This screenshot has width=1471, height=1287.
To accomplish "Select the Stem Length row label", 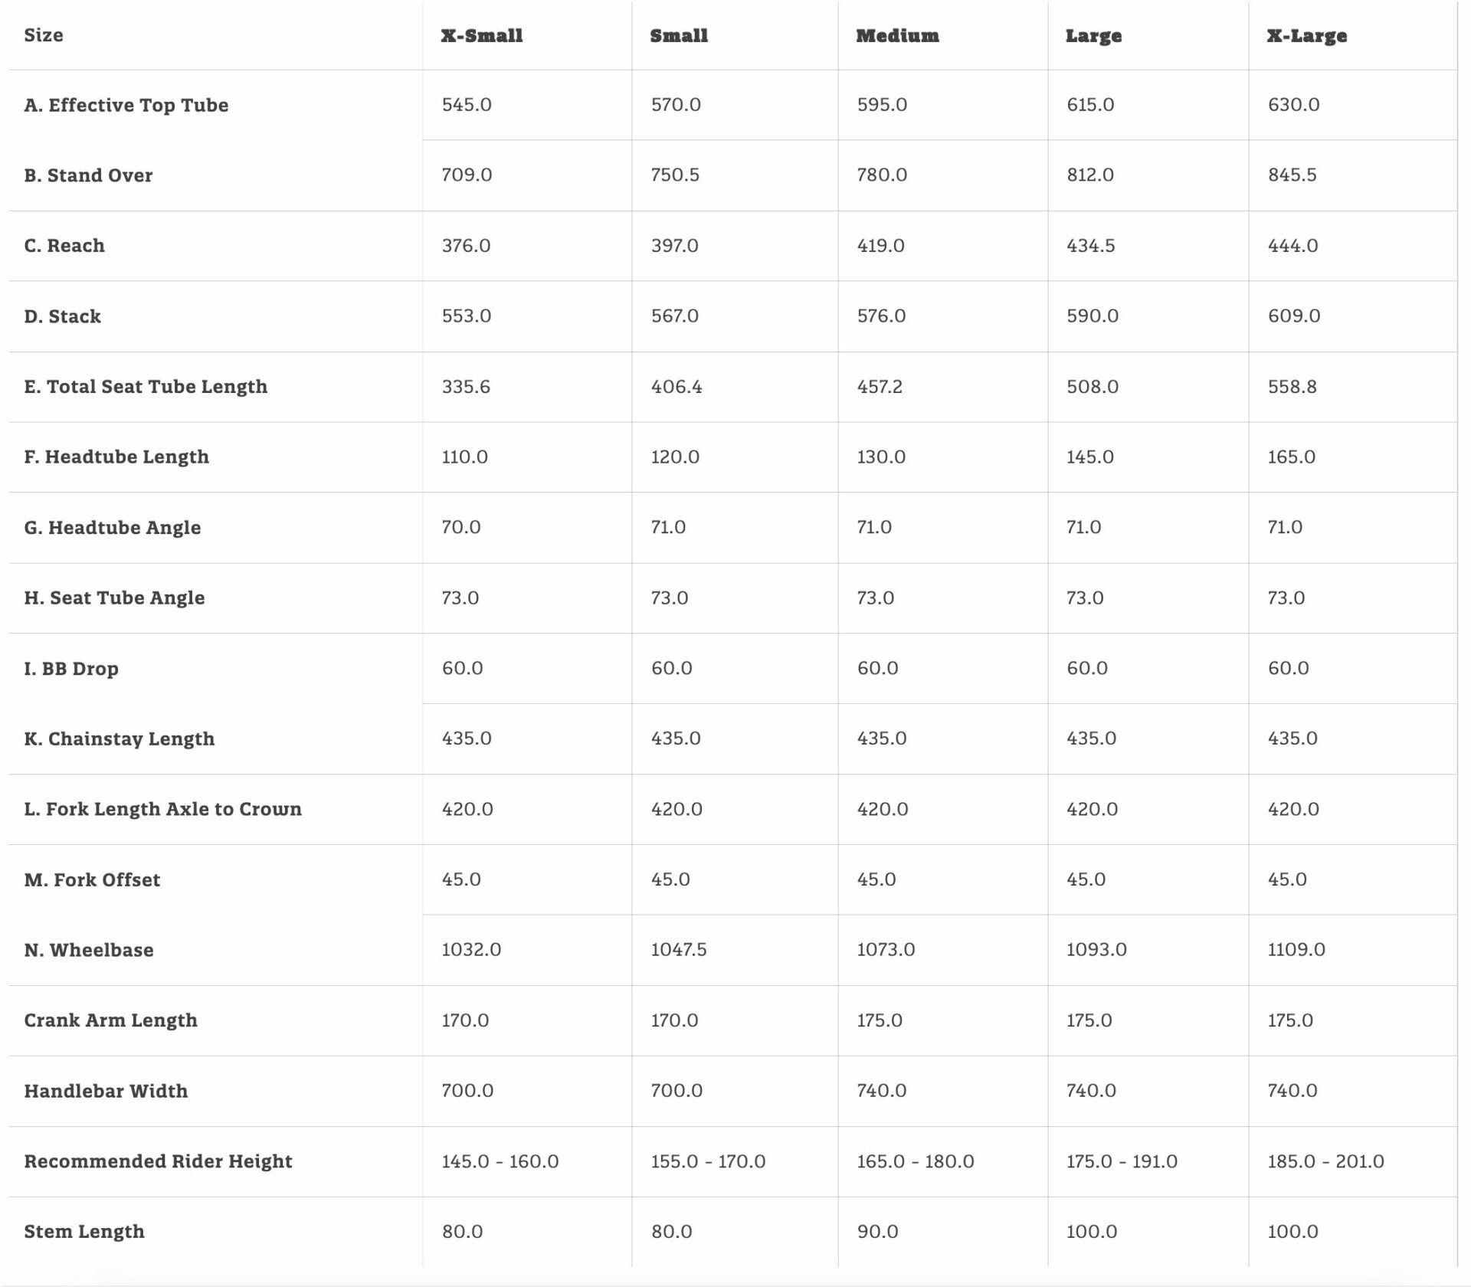I will 84,1231.
